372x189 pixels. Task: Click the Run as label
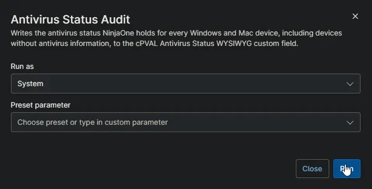coord(22,66)
